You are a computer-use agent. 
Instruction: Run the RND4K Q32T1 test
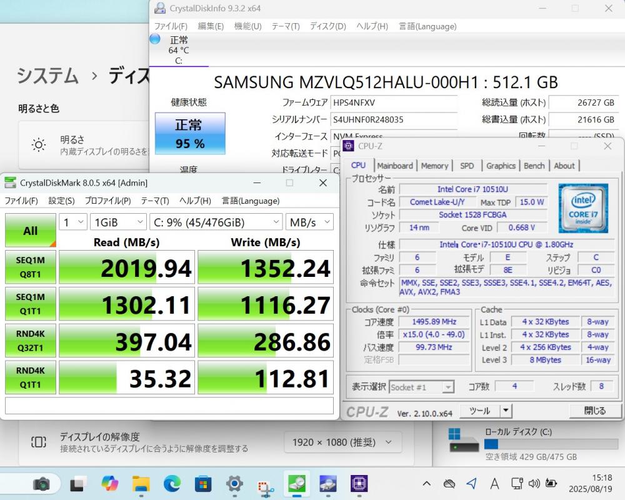(x=30, y=341)
